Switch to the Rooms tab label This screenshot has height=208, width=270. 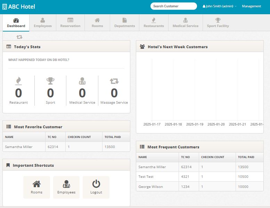pos(97,26)
